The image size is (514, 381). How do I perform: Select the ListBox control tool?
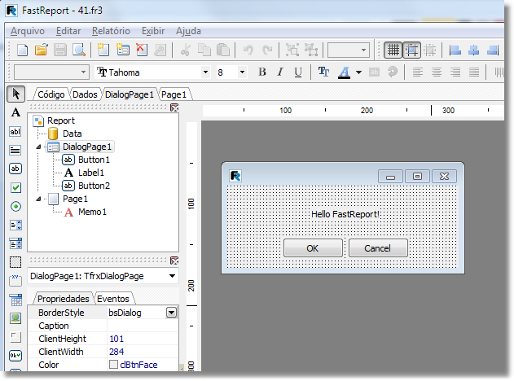[15, 225]
